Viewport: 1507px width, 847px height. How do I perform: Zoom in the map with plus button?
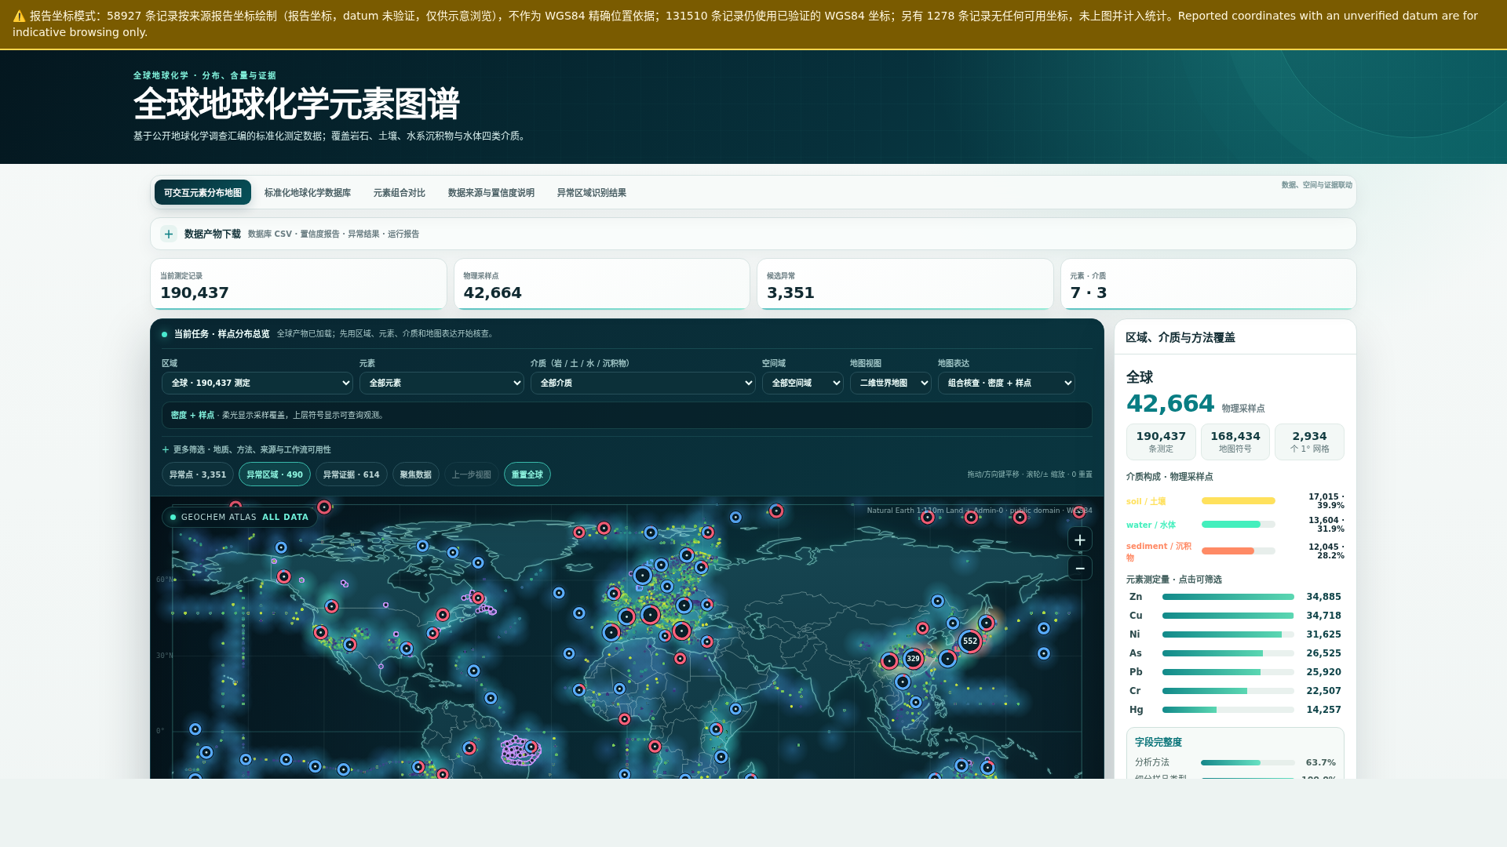1080,540
